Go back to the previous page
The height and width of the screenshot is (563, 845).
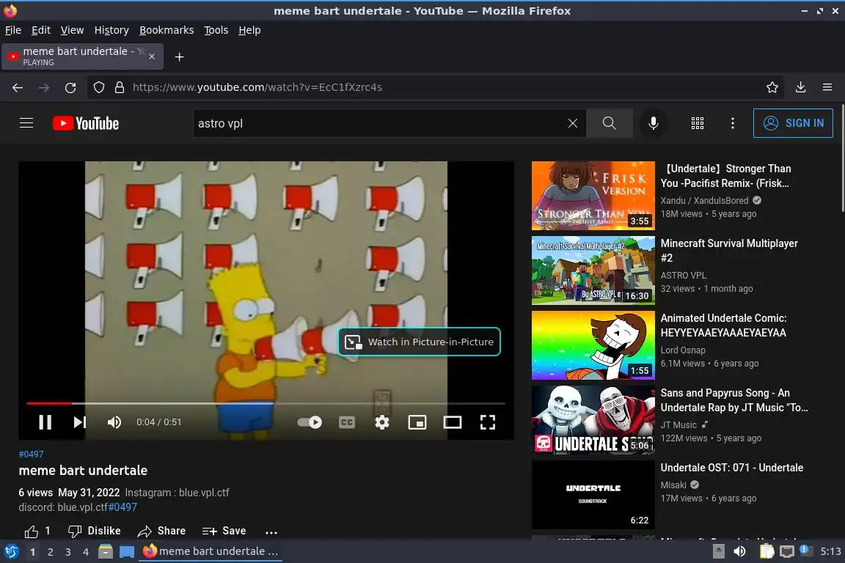18,87
